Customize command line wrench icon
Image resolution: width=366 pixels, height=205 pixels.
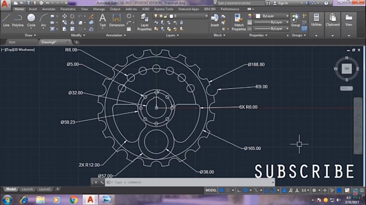102,182
